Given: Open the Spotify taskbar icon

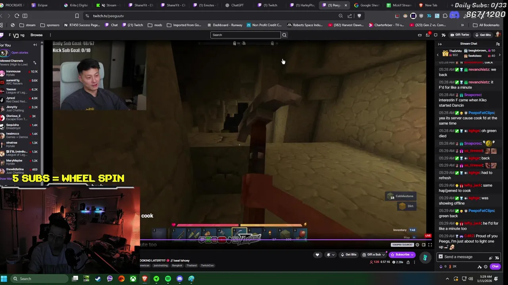Looking at the screenshot, I should [168, 279].
